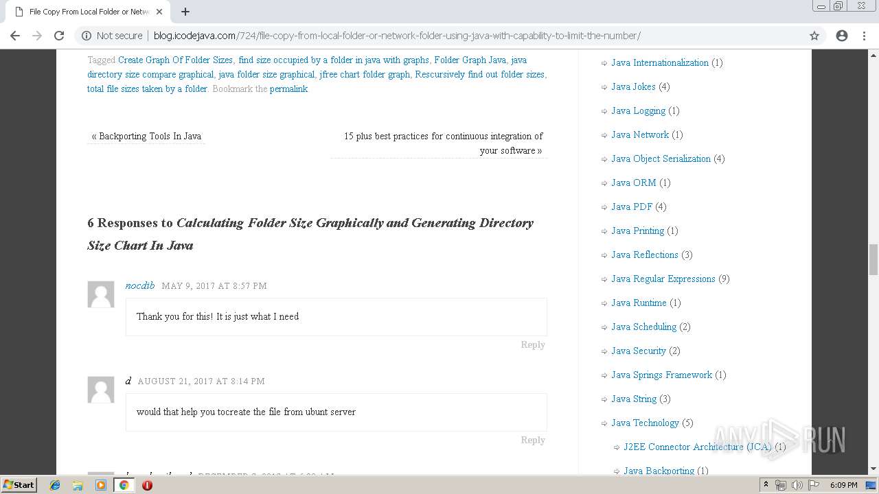Open nocdib's commenter profile link

(140, 285)
